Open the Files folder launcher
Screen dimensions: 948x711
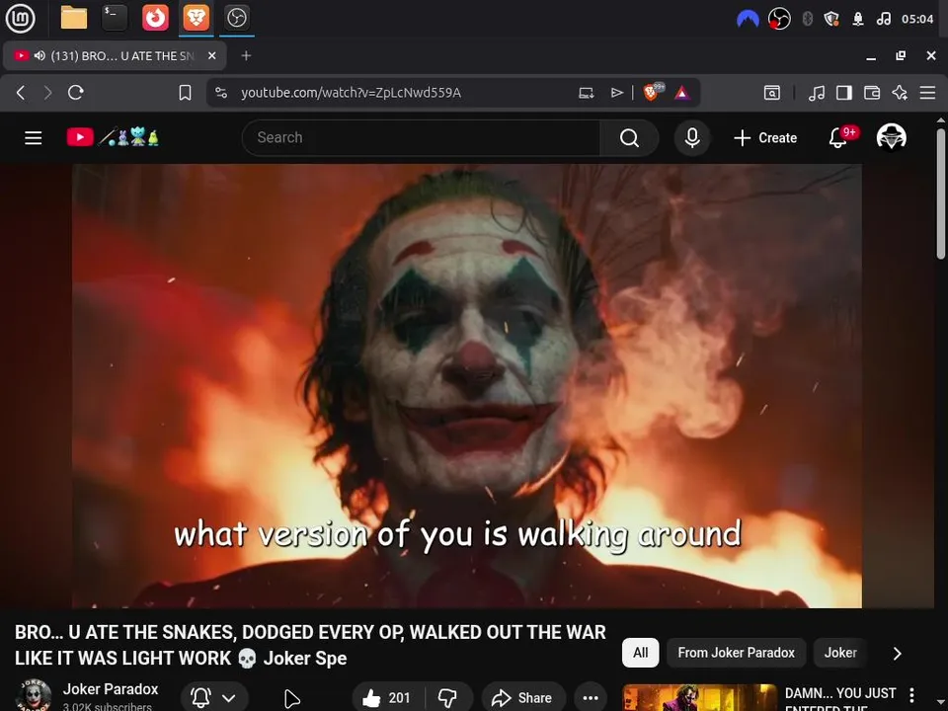[x=74, y=18]
